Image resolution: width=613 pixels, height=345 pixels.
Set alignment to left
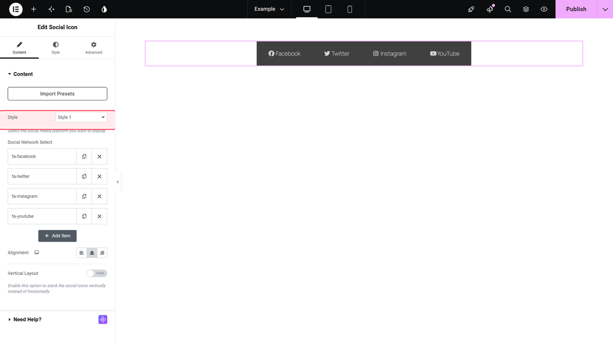point(82,253)
